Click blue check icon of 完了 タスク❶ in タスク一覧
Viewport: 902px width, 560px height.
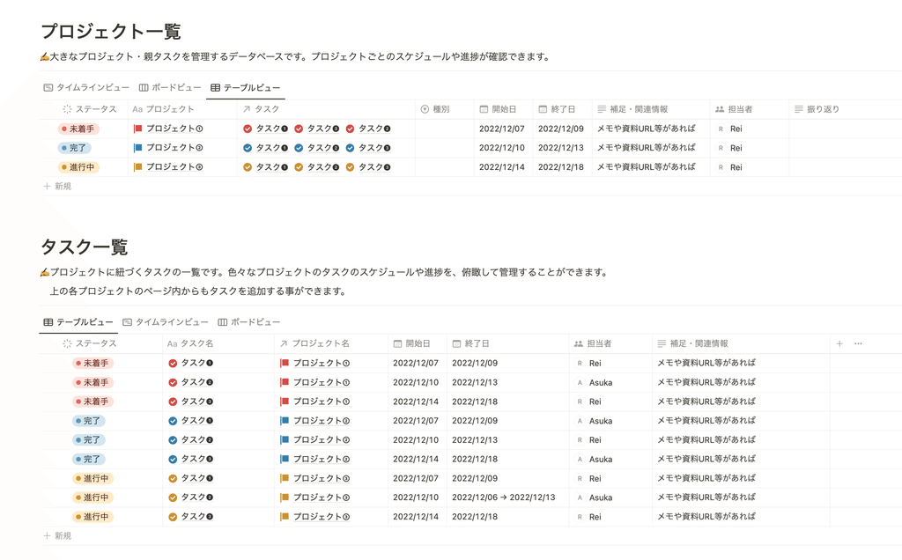pyautogui.click(x=173, y=421)
